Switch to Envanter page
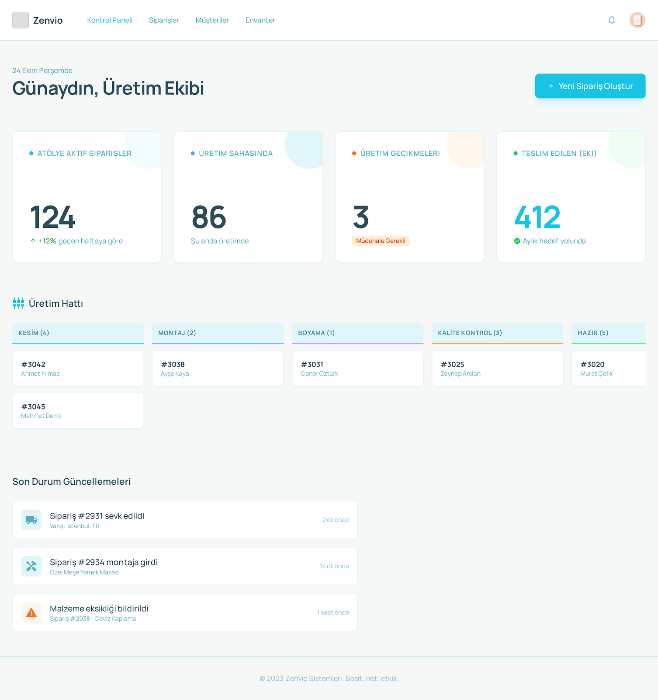This screenshot has height=700, width=658. [260, 20]
